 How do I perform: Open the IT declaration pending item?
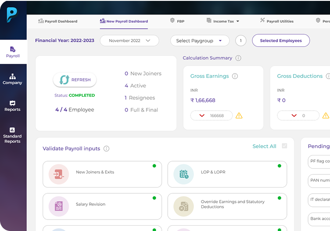click(x=319, y=200)
